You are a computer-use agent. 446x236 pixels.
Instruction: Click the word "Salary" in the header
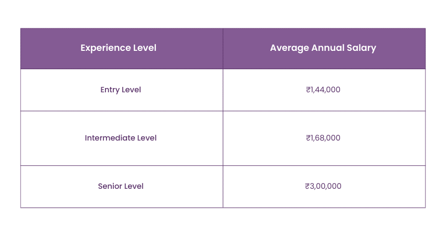tap(362, 48)
